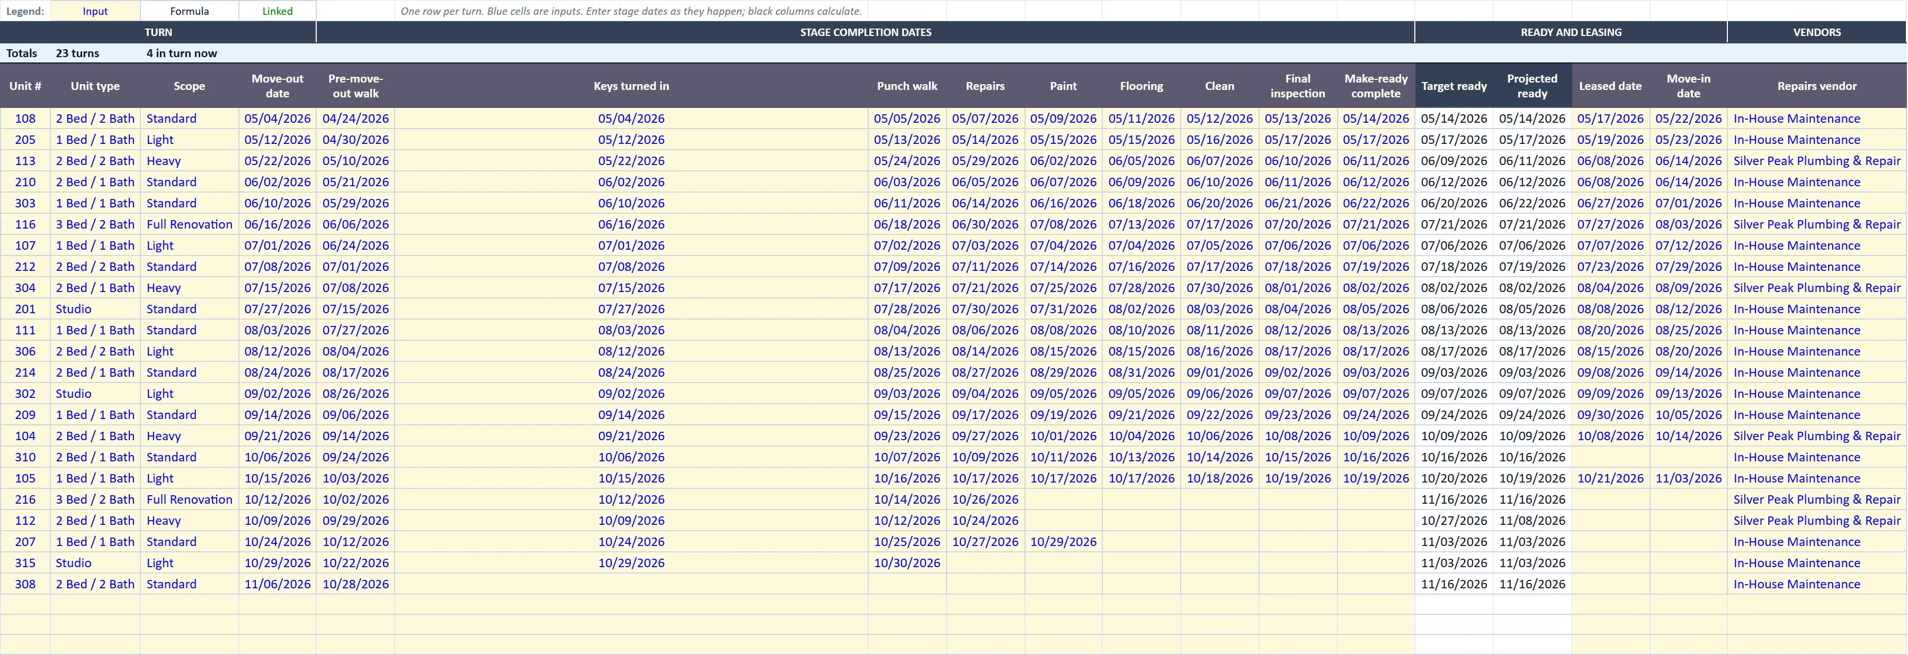Image resolution: width=1908 pixels, height=655 pixels.
Task: Select projected ready 11/08/2026 for unit 112
Action: (x=1532, y=521)
